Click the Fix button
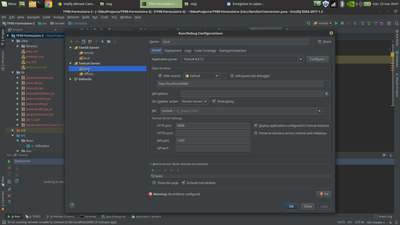The width and height of the screenshot is (400, 225). pos(324,194)
